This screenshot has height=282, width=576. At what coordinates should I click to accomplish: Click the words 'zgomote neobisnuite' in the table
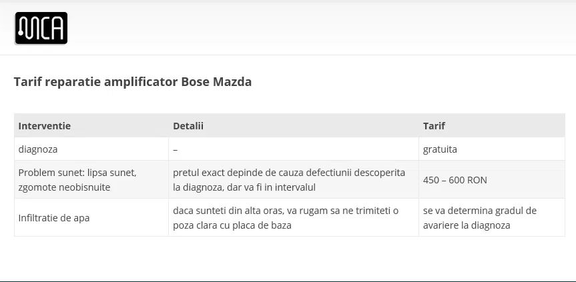[64, 187]
